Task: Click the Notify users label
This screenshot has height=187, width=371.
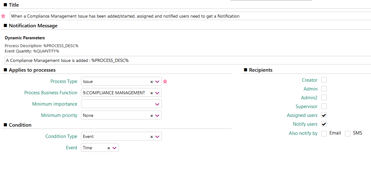Action: [x=305, y=124]
